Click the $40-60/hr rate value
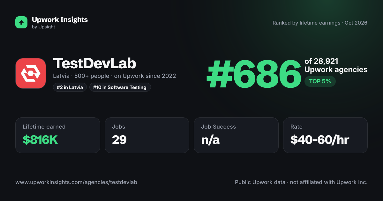The height and width of the screenshot is (201, 383). pyautogui.click(x=320, y=140)
